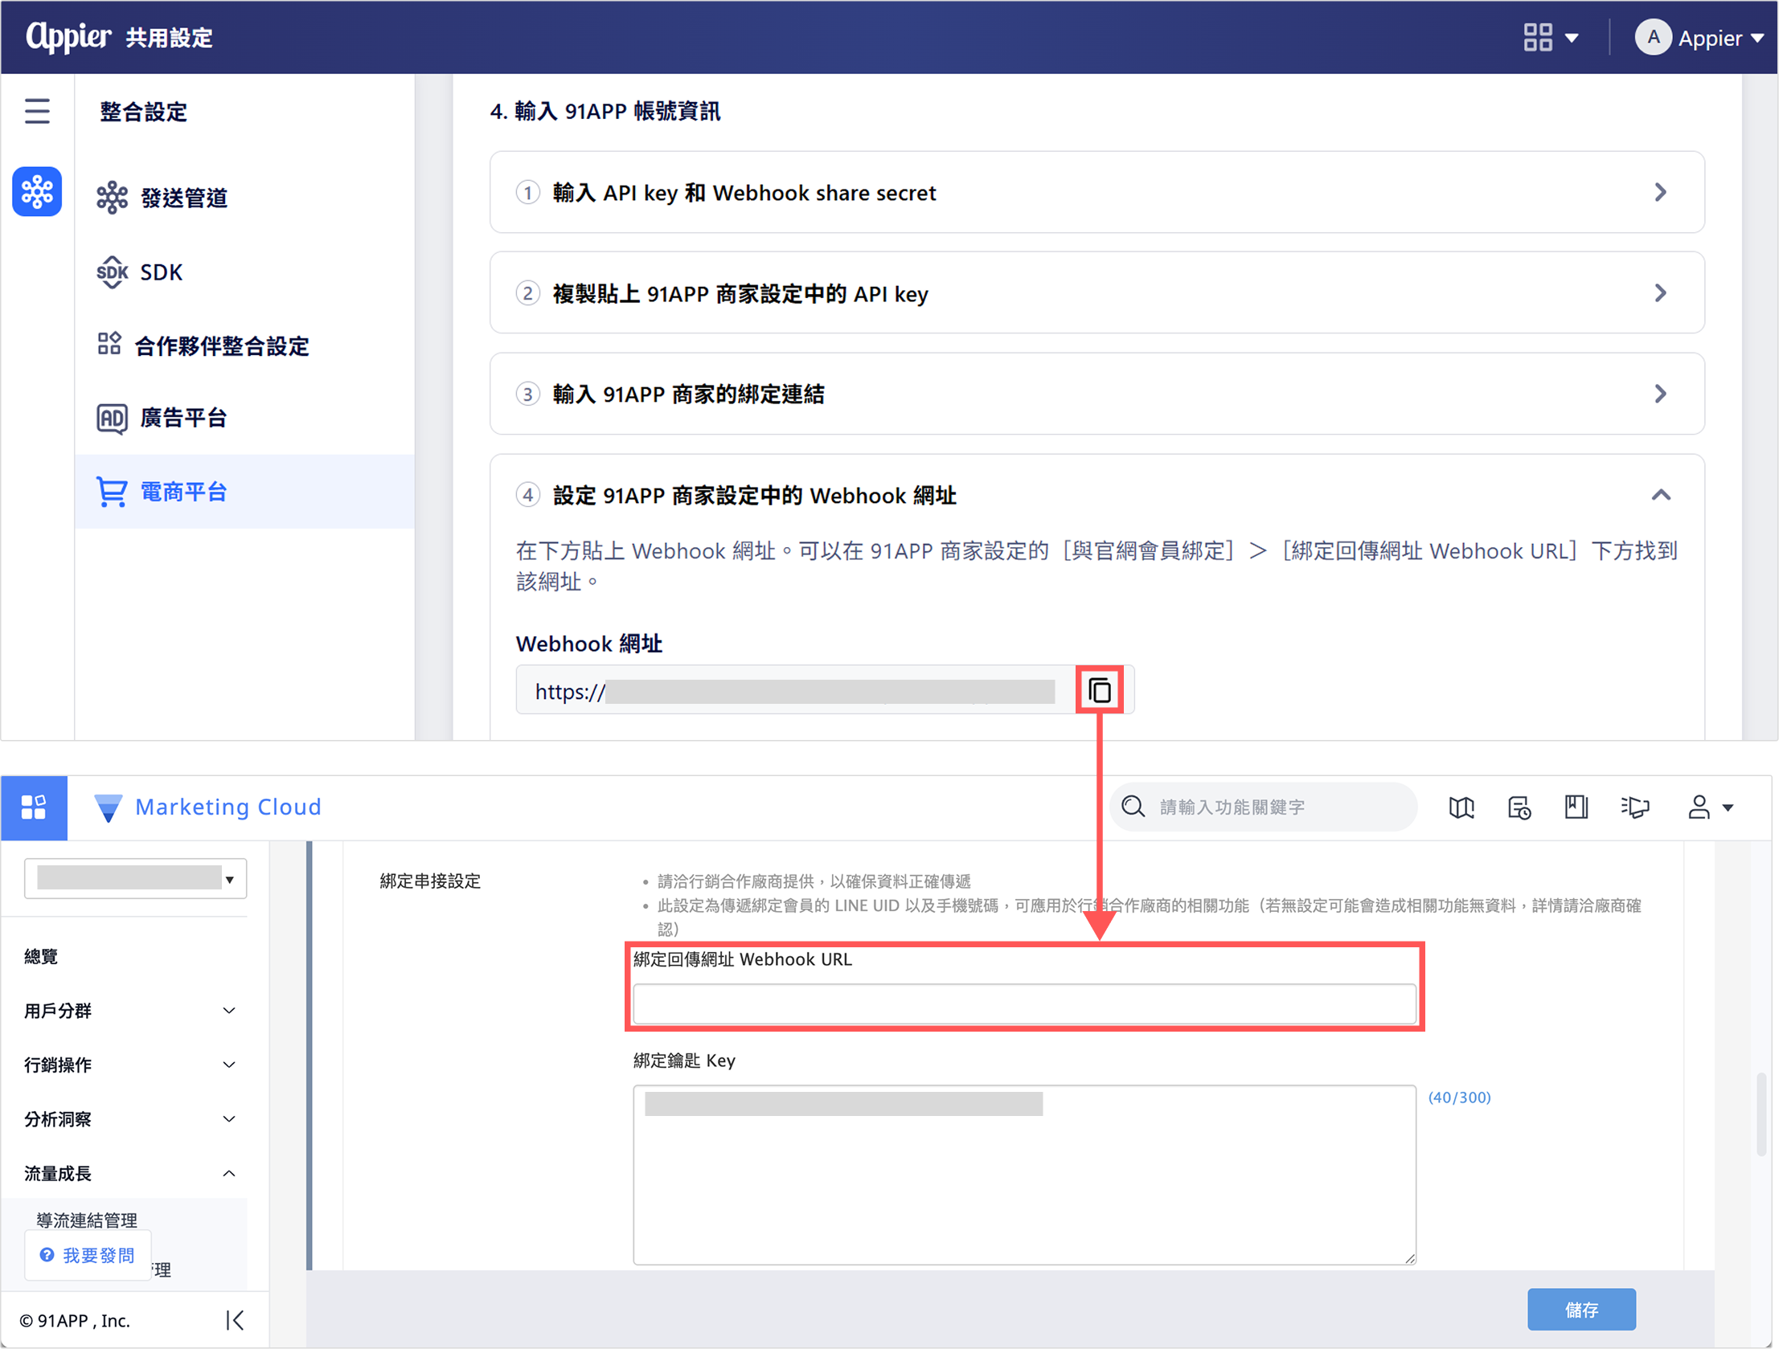Collapse 流量成長 menu
Image resolution: width=1779 pixels, height=1349 pixels.
129,1173
